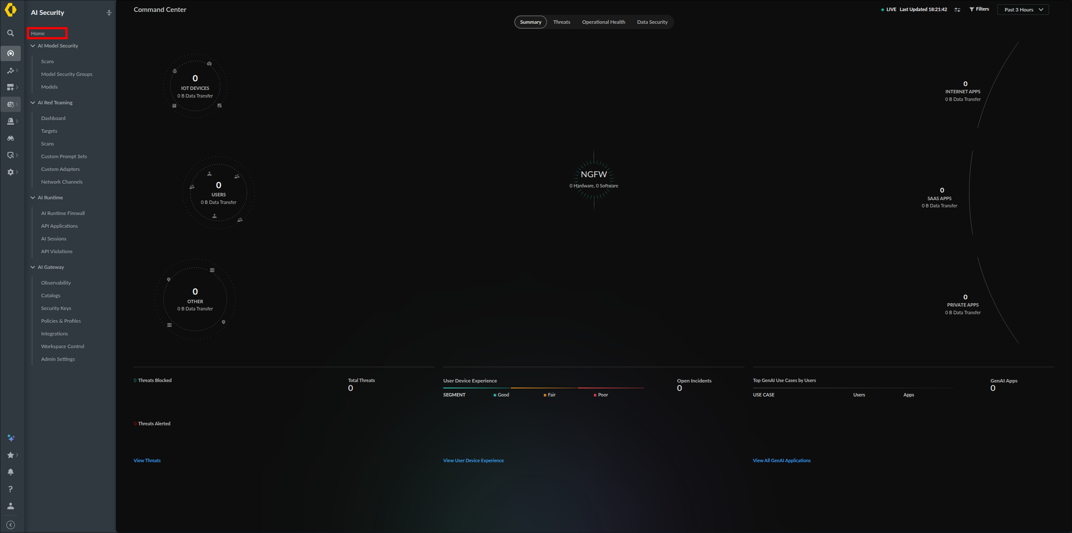Switch to the Threats tab
The image size is (1072, 533).
pos(561,22)
